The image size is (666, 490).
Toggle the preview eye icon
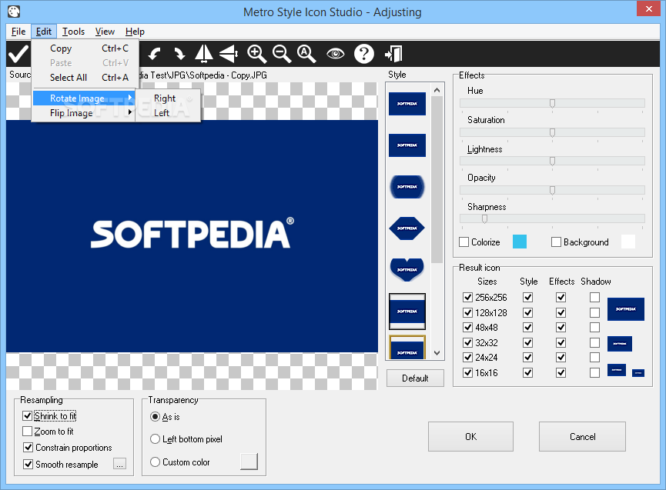point(336,54)
